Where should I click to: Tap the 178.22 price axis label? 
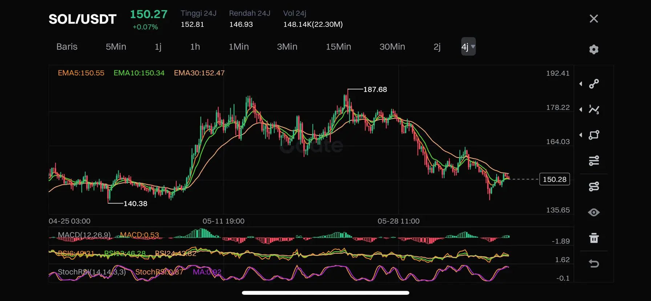pyautogui.click(x=558, y=107)
